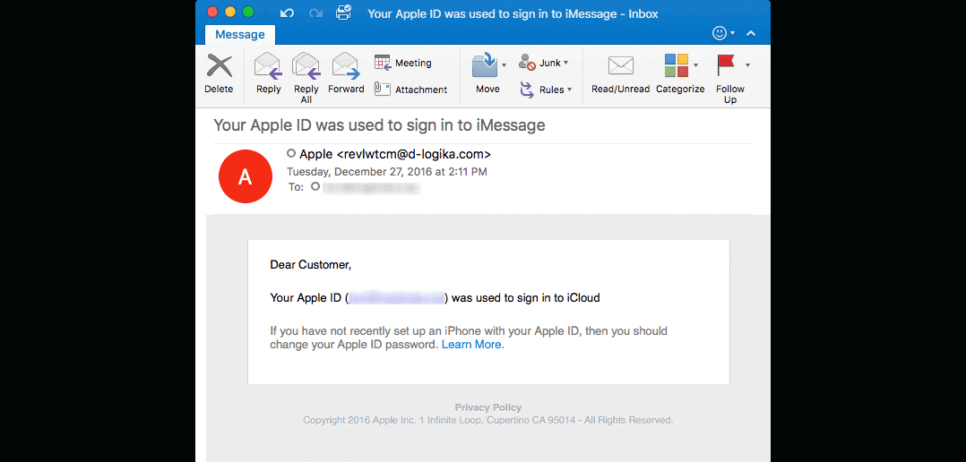
Task: Open the Follow Up flag dropdown arrow
Action: [x=747, y=65]
